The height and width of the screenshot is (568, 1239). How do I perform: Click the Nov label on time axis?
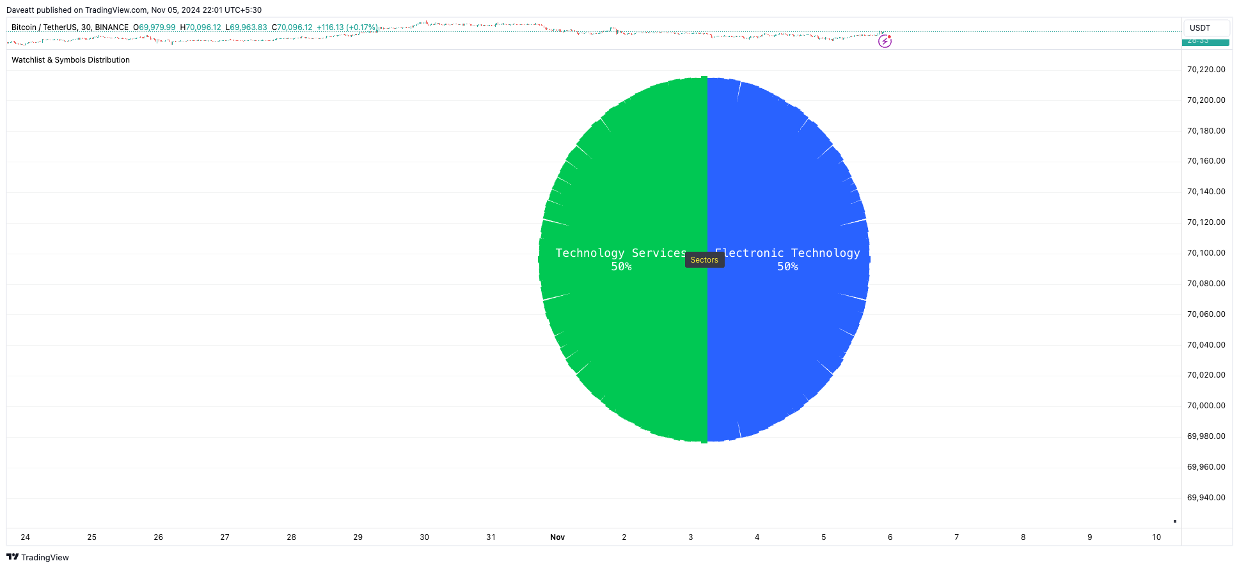[557, 537]
